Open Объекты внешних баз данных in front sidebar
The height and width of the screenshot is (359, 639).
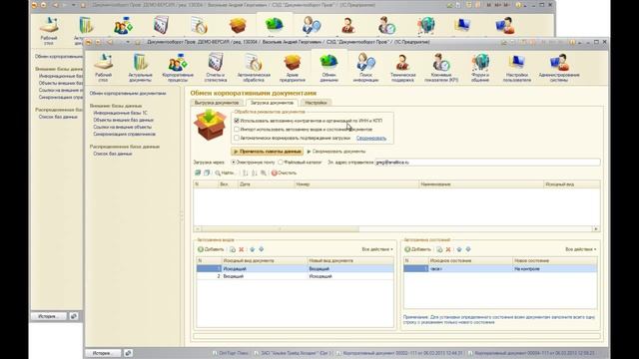pos(123,120)
